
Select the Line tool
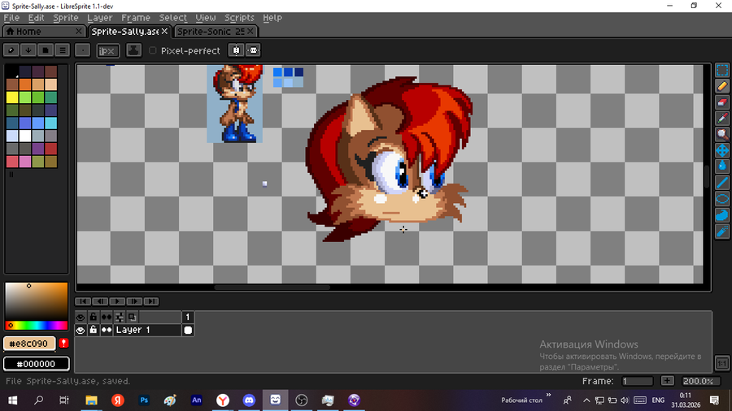(721, 182)
